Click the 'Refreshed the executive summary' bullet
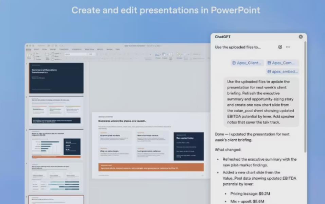 coord(259,162)
